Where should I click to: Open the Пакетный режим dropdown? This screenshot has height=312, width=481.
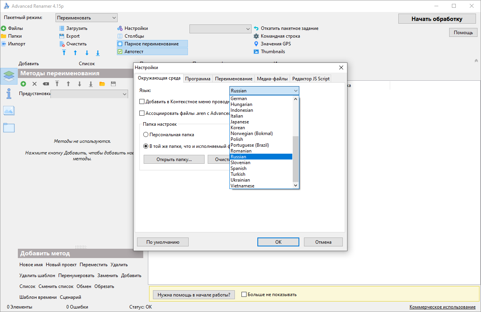87,18
